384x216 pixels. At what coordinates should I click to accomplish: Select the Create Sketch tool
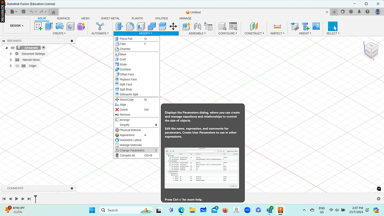pyautogui.click(x=38, y=26)
